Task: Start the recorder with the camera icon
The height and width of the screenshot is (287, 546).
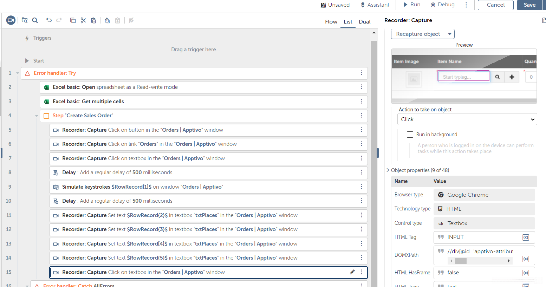Action: pos(11,20)
